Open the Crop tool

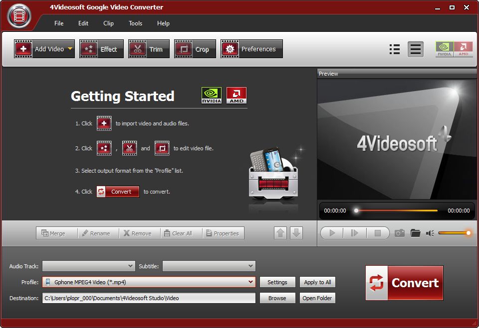point(195,49)
